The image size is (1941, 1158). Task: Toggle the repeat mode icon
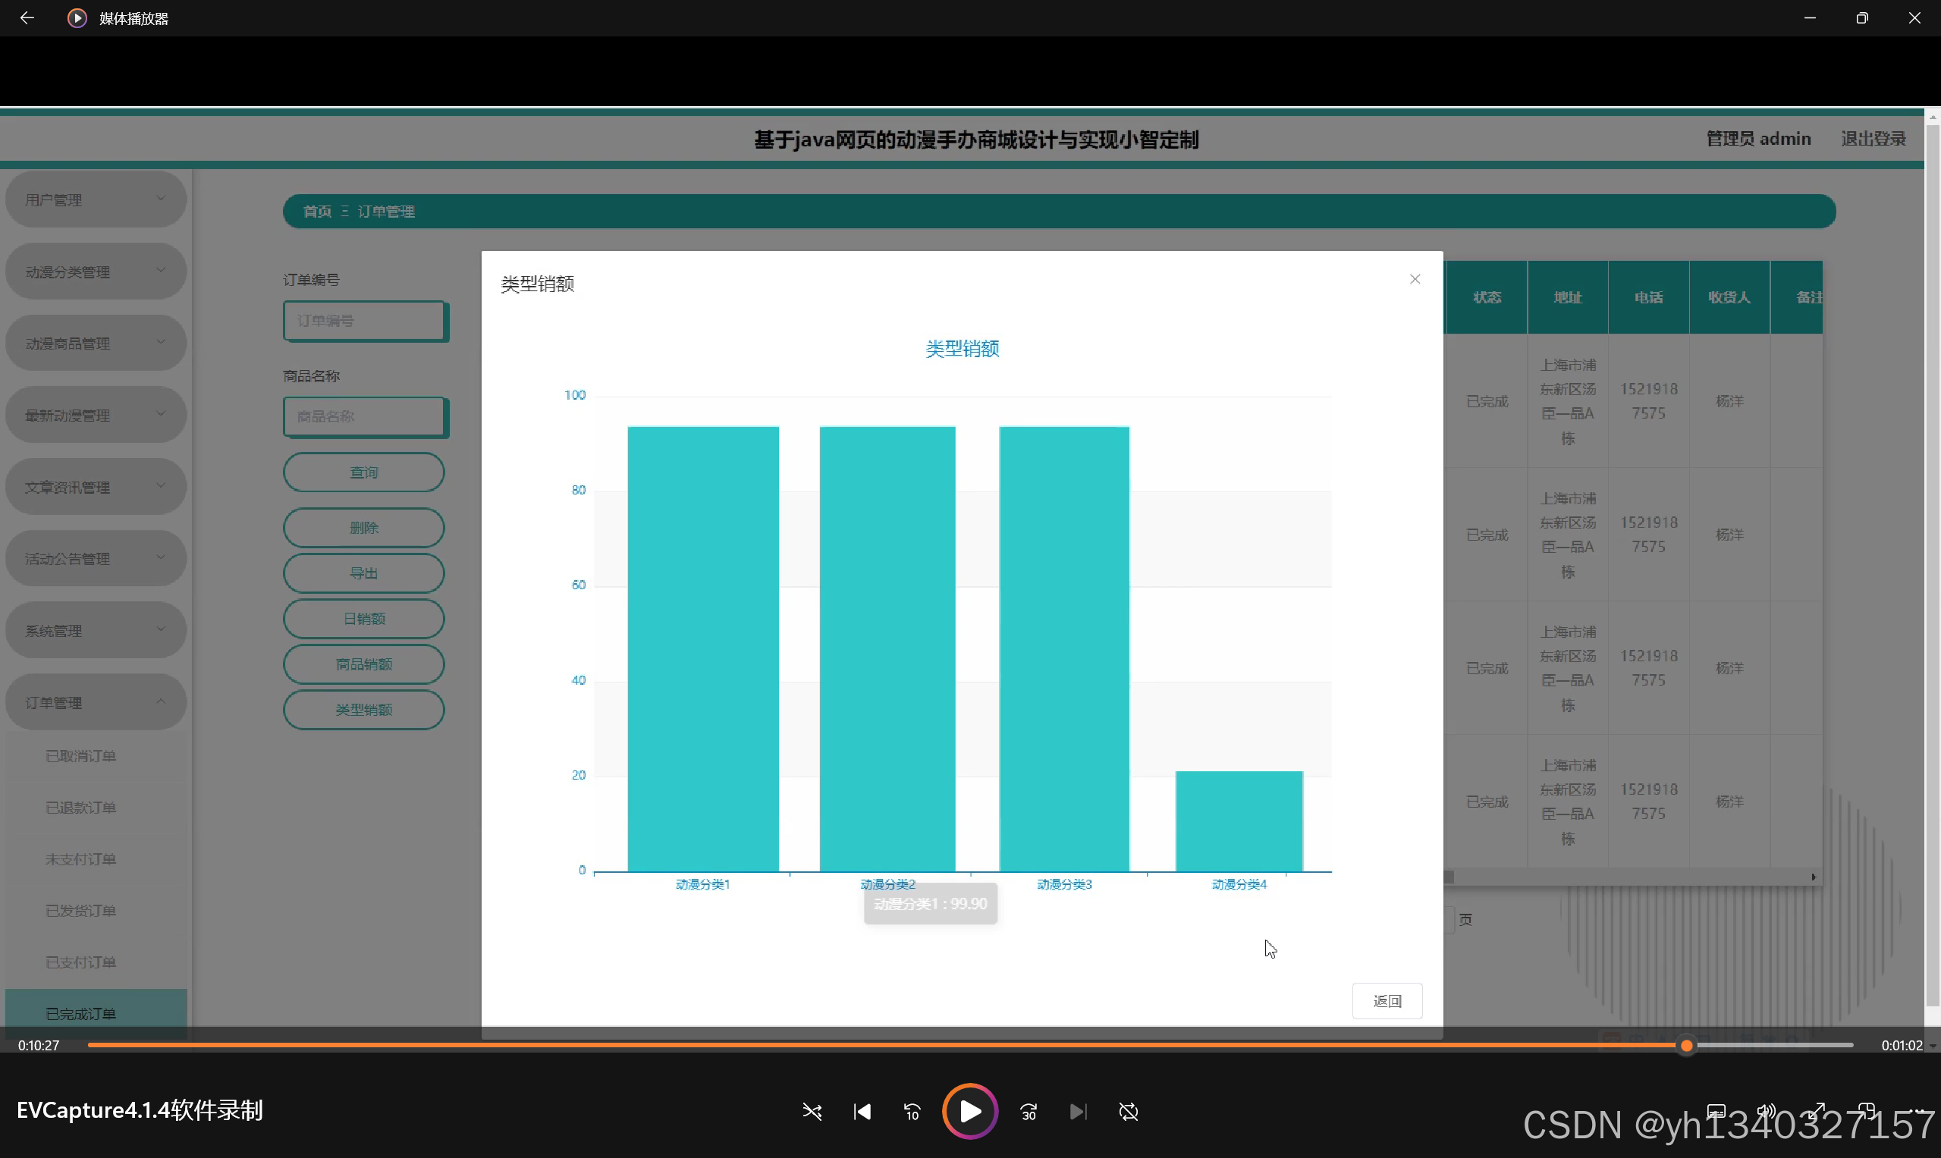tap(1129, 1111)
